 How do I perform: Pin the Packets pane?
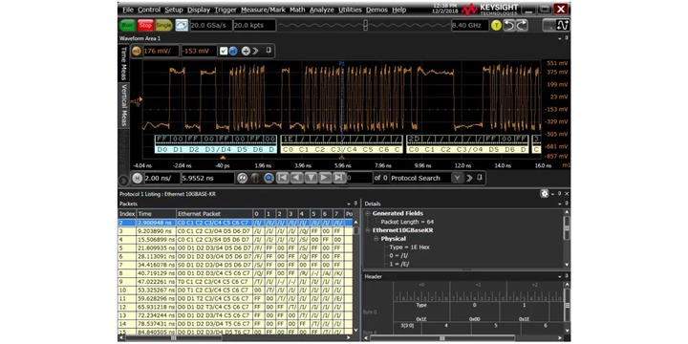pyautogui.click(x=355, y=204)
